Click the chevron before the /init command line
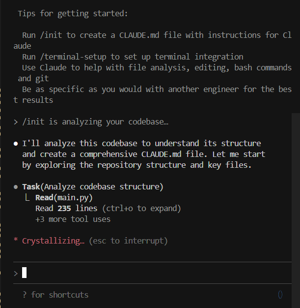The width and height of the screenshot is (300, 308). [x=16, y=122]
